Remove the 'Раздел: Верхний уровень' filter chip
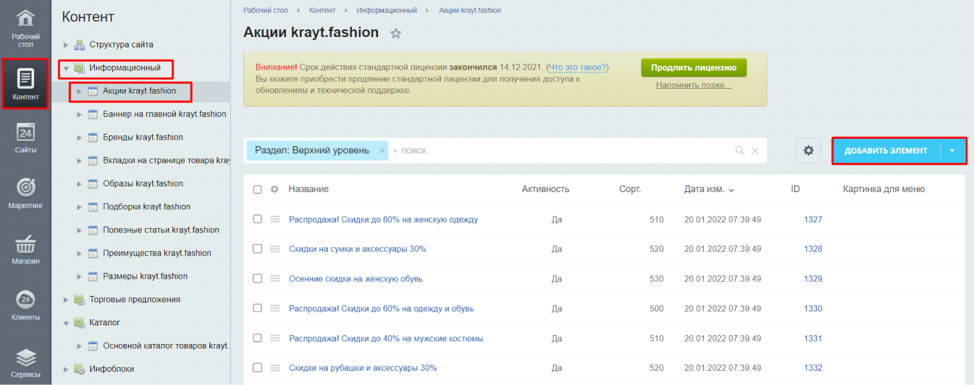The height and width of the screenshot is (385, 974). 383,151
